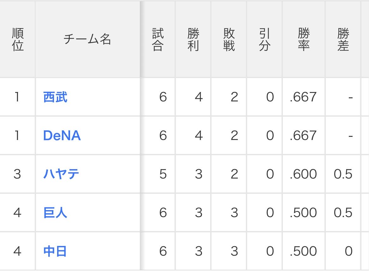This screenshot has width=369, height=275.
Task: Click the 順位 column header
Action: click(18, 40)
